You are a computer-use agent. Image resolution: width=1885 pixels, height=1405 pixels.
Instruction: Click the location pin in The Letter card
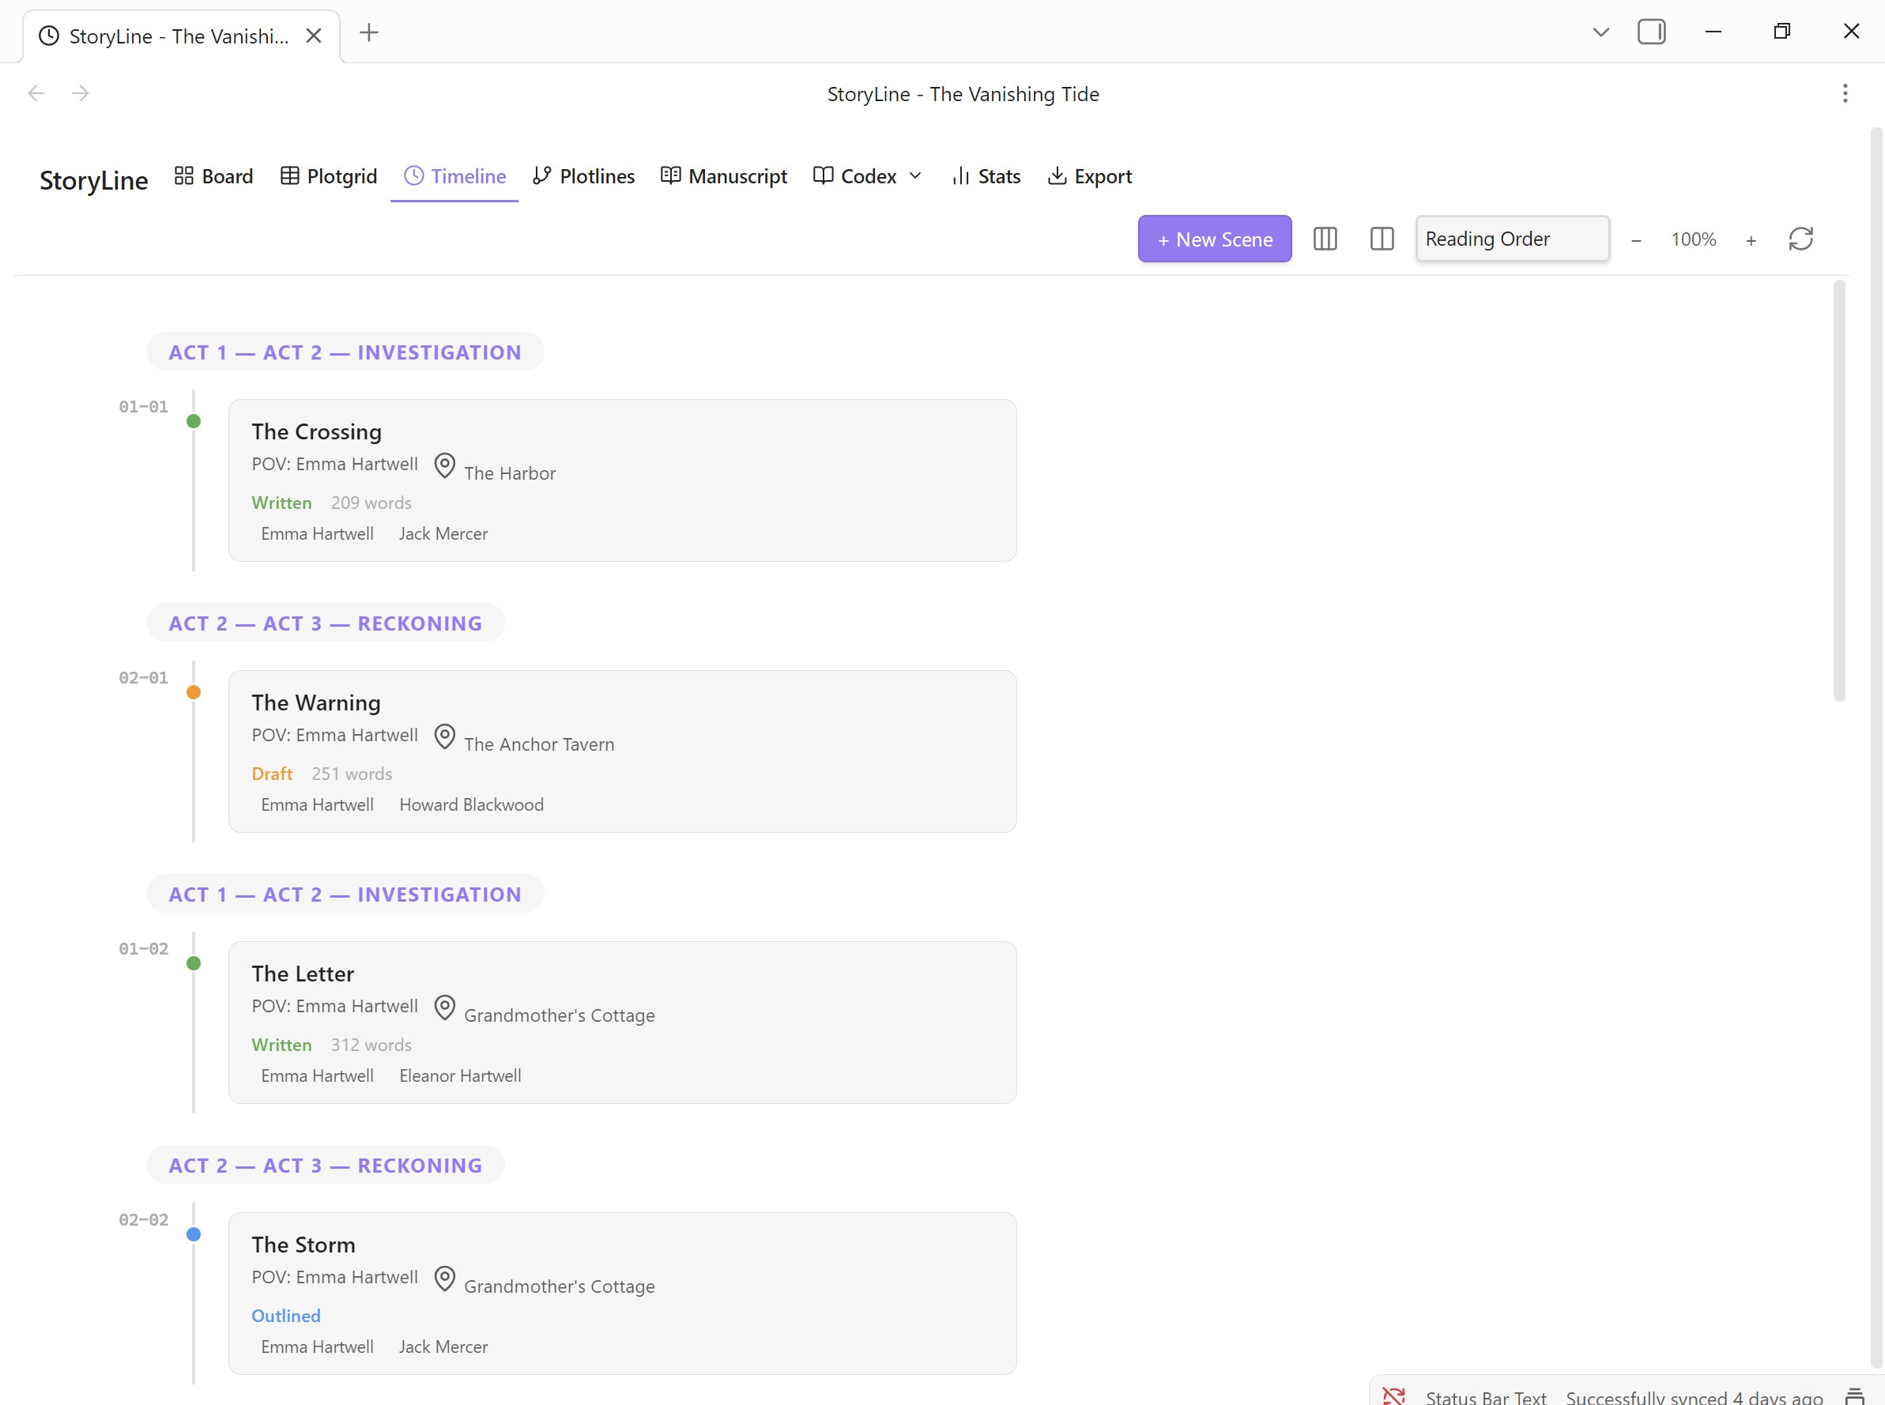coord(444,1008)
